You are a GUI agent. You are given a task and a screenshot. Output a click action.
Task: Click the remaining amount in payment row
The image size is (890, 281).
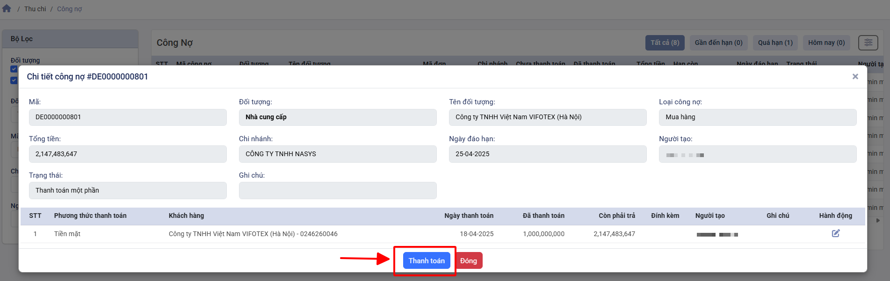[614, 234]
